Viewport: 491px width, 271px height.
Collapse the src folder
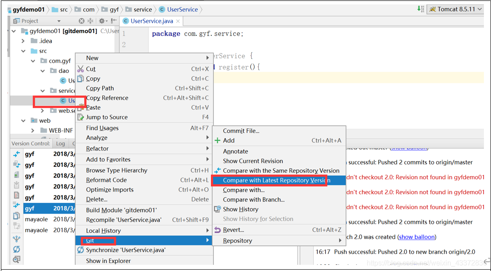[23, 51]
